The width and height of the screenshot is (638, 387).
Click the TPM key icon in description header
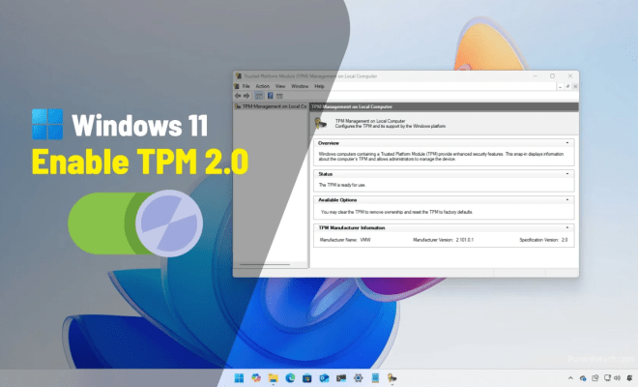click(x=321, y=123)
